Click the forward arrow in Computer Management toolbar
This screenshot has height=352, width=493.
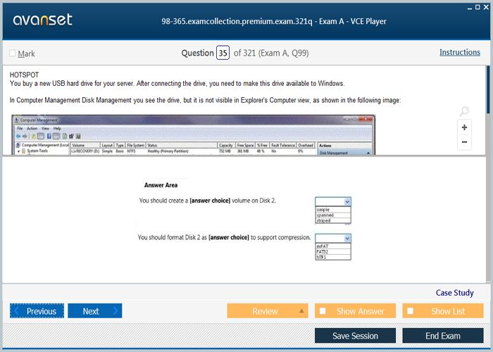coord(25,136)
